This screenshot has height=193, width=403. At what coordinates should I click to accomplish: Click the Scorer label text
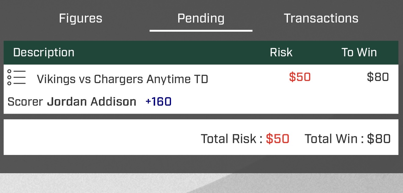coord(25,102)
